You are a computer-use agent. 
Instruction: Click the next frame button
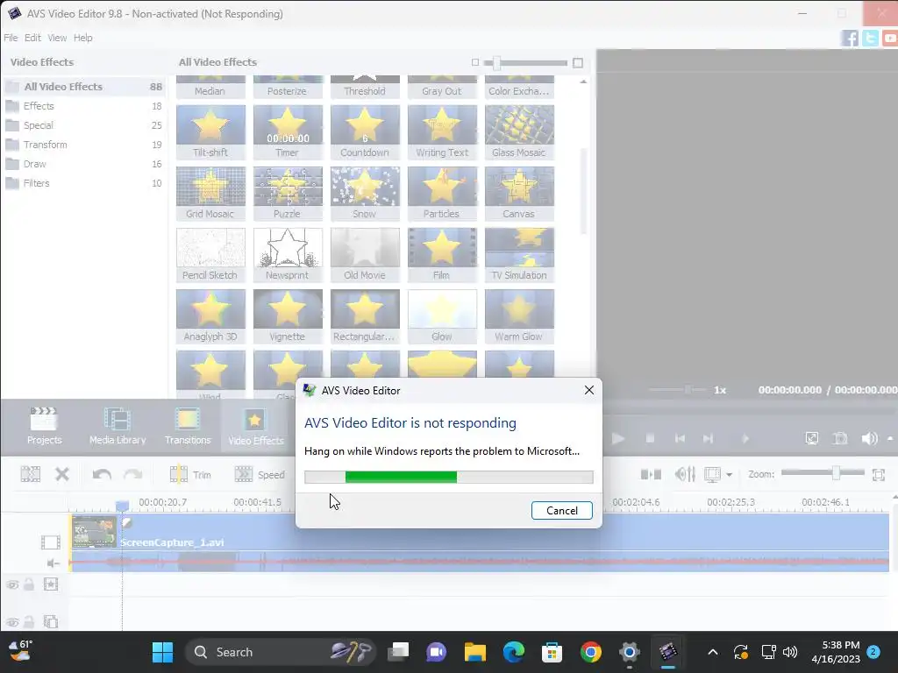[708, 439]
